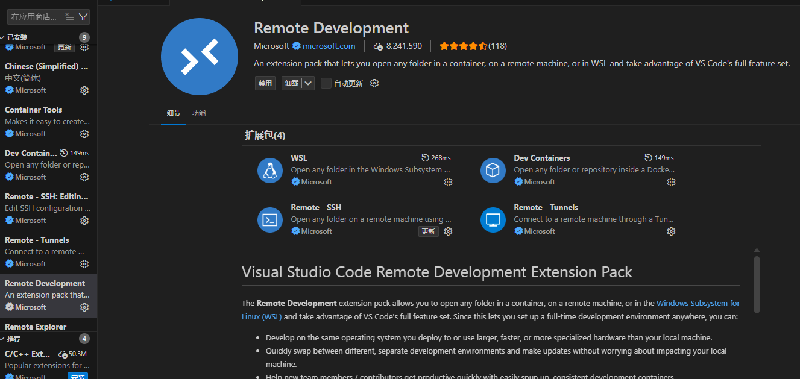Click Remote - SSH title in extension pack

[316, 207]
